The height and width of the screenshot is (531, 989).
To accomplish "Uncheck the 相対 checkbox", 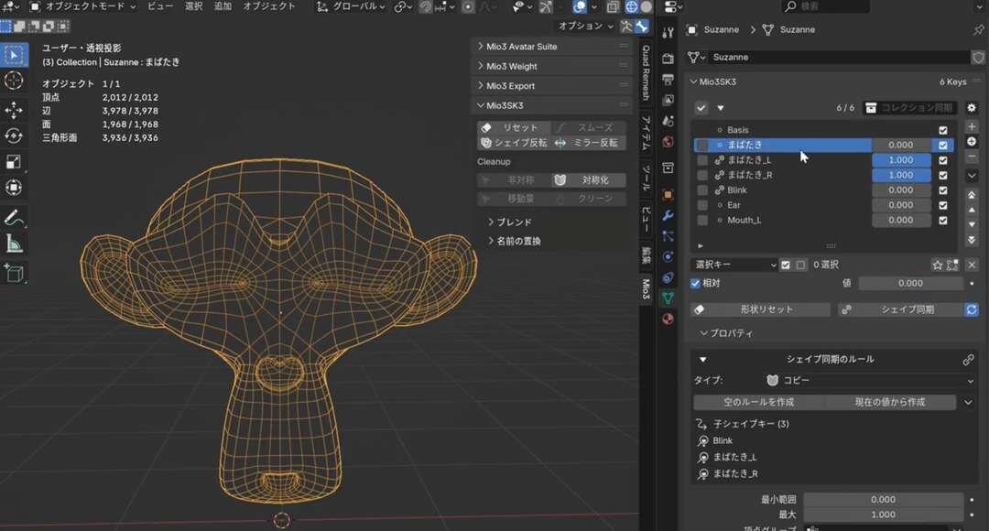I will [695, 284].
